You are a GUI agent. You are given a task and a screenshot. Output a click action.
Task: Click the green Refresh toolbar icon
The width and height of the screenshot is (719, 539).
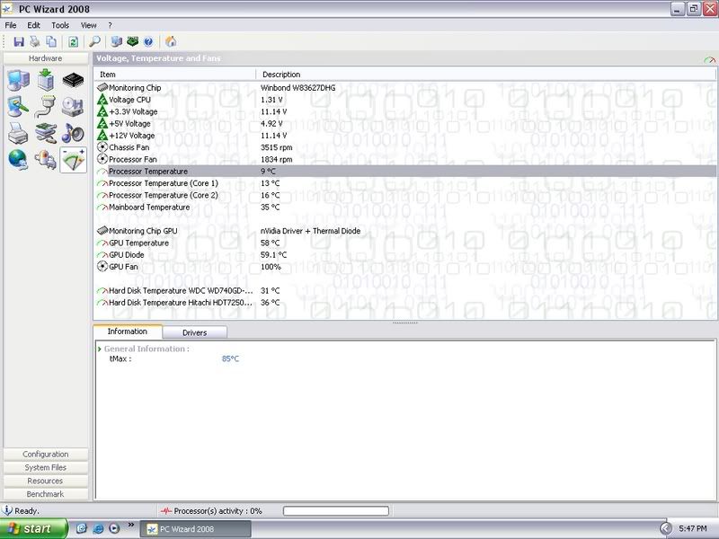(73, 41)
